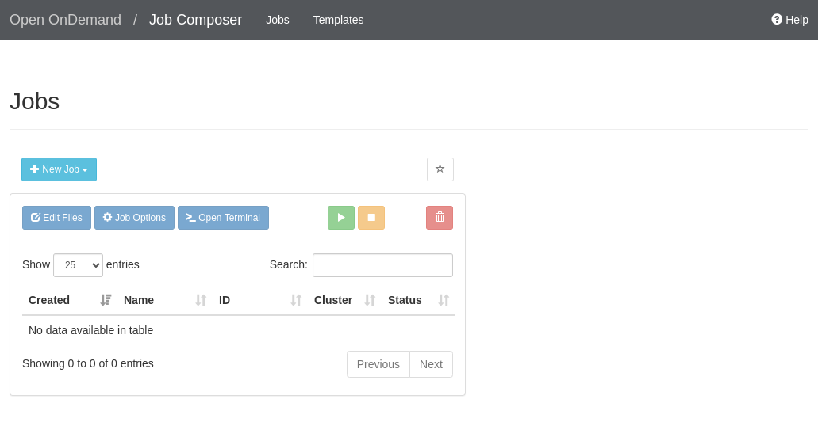
Task: Open the Show entries count select
Action: click(x=79, y=265)
